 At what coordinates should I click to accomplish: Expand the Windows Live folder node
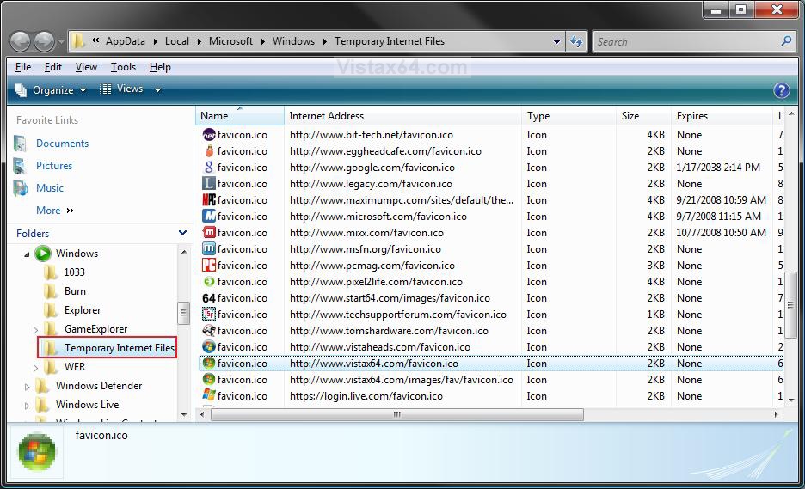tap(27, 406)
